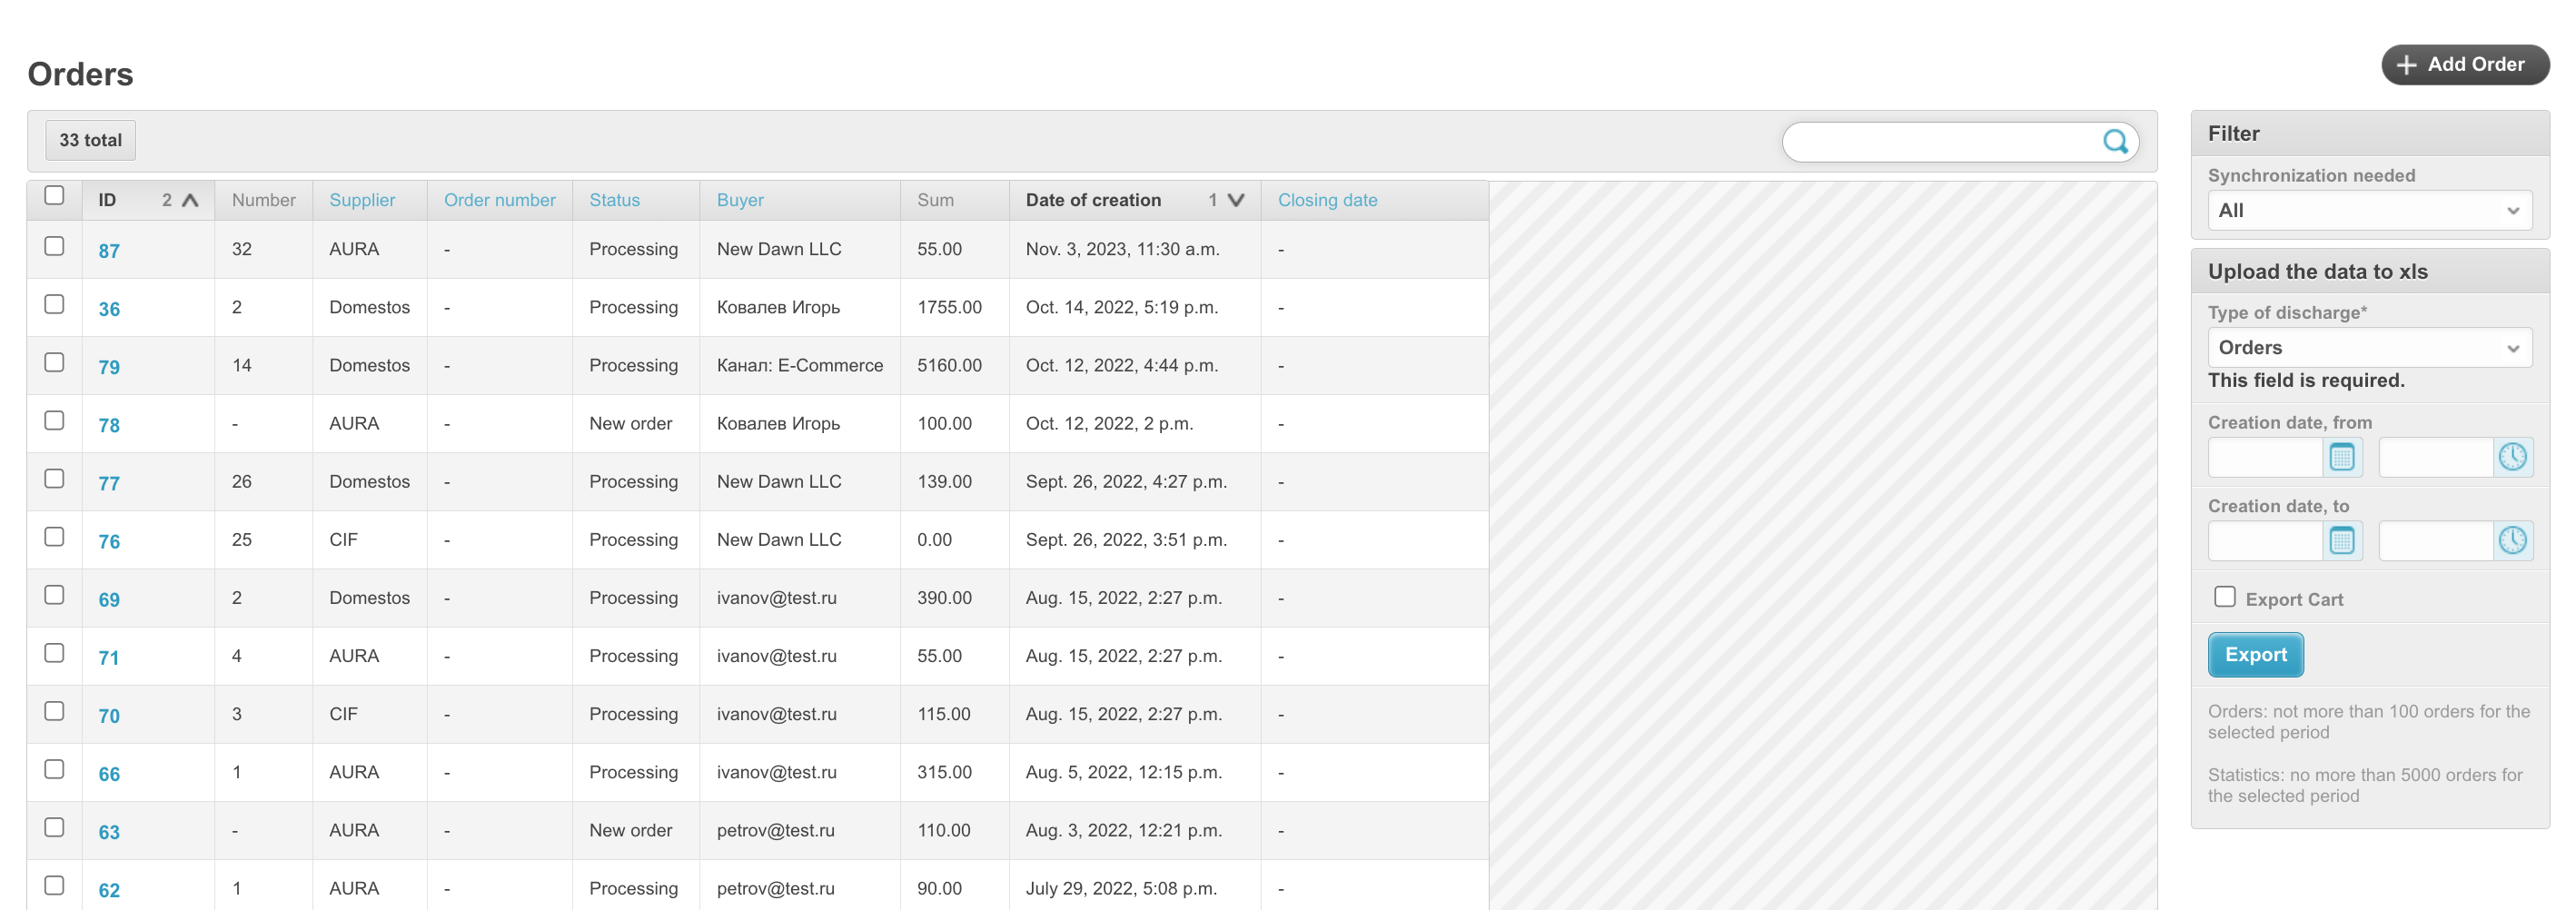The height and width of the screenshot is (910, 2576).
Task: Click ascending sort arrow in ID column
Action: (x=190, y=200)
